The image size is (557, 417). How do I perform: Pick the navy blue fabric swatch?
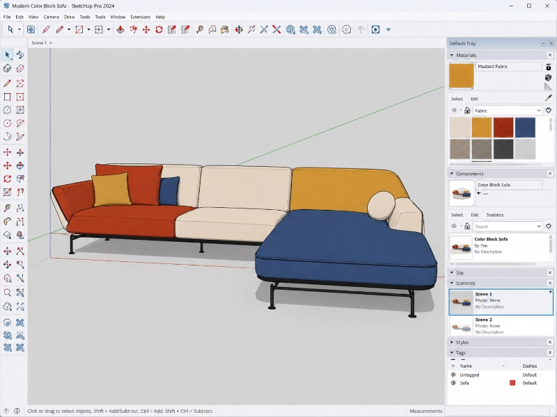pos(525,127)
